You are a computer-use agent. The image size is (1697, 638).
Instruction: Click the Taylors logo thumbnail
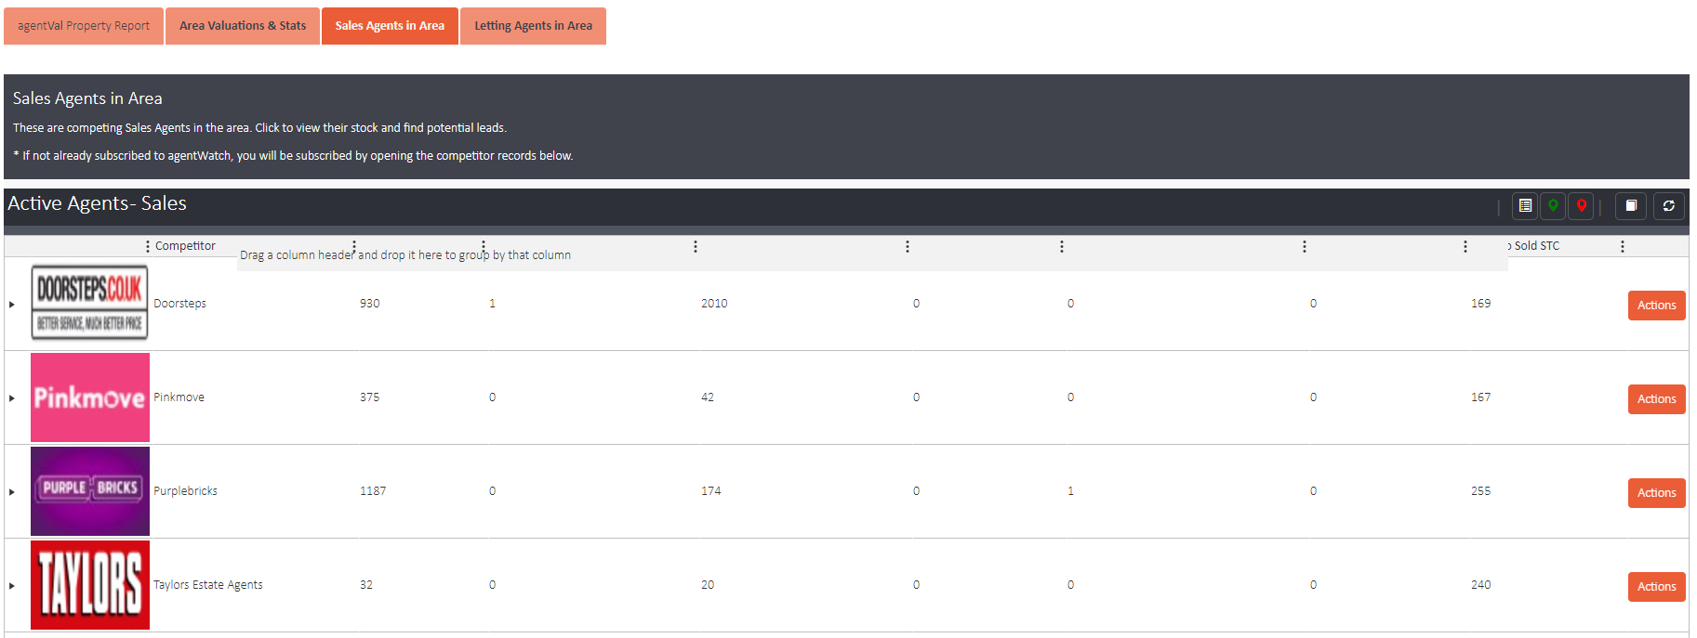[90, 585]
